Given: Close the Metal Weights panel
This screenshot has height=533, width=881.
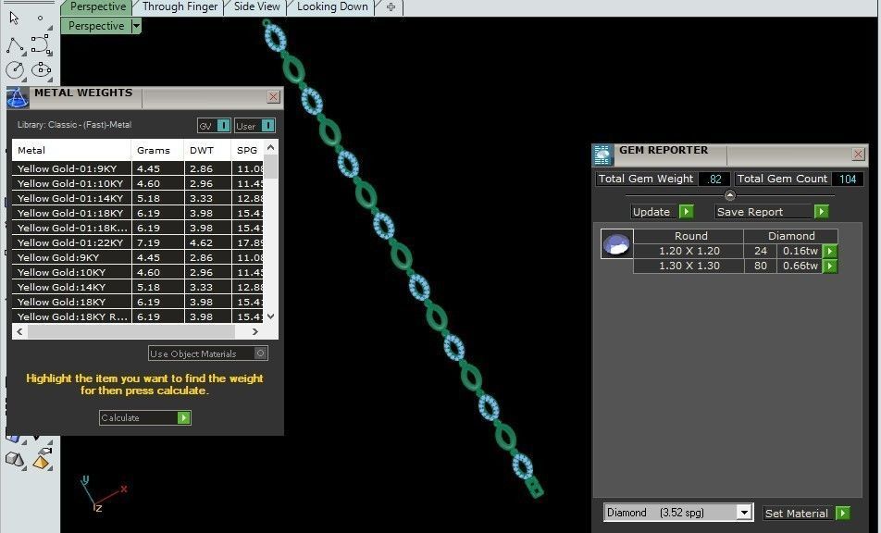Looking at the screenshot, I should tap(273, 96).
